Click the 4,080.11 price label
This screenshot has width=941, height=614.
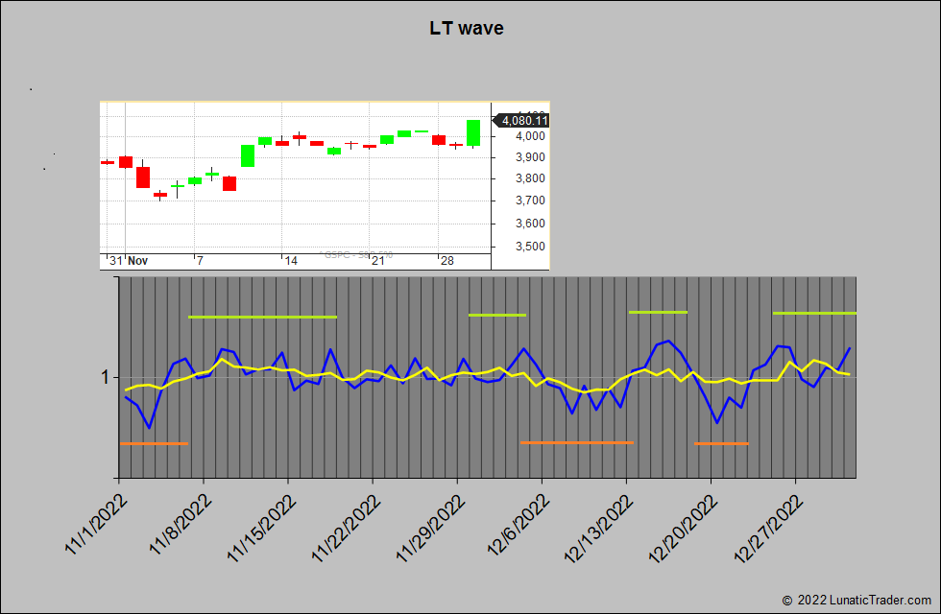pos(520,121)
